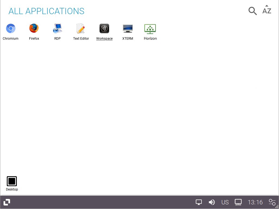The height and width of the screenshot is (209, 279).
Task: Change the US keyboard layout
Action: [x=225, y=202]
